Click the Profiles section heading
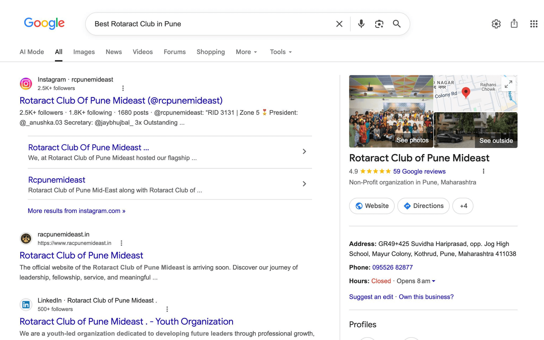This screenshot has width=544, height=340. 363,325
